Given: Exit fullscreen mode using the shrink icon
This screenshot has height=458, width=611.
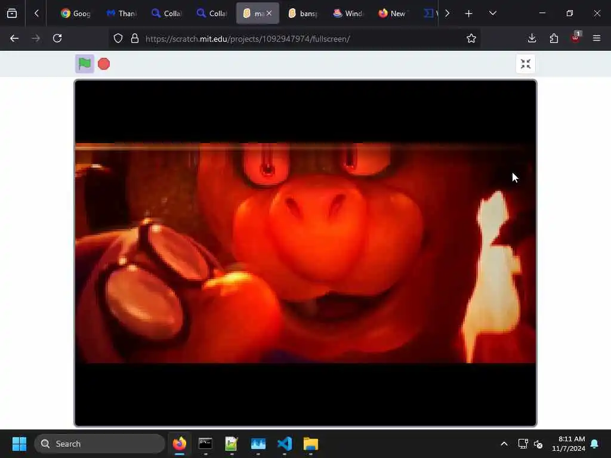Looking at the screenshot, I should tap(525, 64).
